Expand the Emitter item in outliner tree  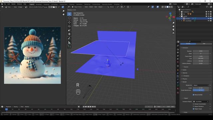click(x=182, y=19)
